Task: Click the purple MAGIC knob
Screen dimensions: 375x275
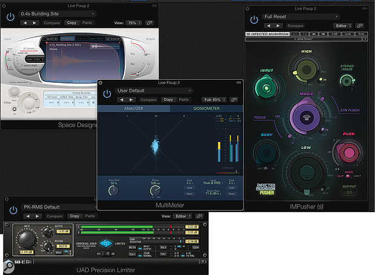Action: click(x=306, y=117)
